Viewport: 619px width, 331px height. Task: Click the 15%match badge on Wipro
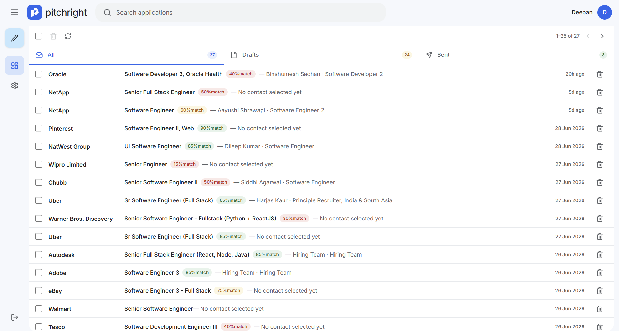coord(185,164)
